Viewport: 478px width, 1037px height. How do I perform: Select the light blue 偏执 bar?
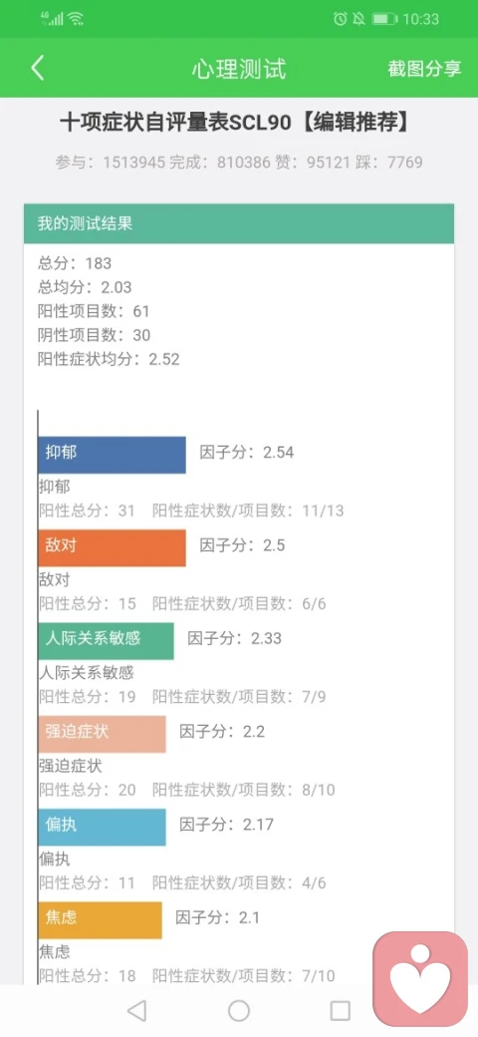(102, 827)
